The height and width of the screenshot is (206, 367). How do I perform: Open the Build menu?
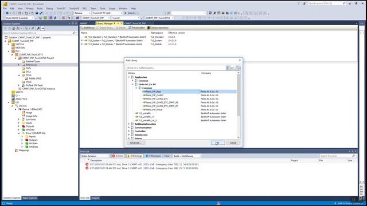click(x=40, y=9)
